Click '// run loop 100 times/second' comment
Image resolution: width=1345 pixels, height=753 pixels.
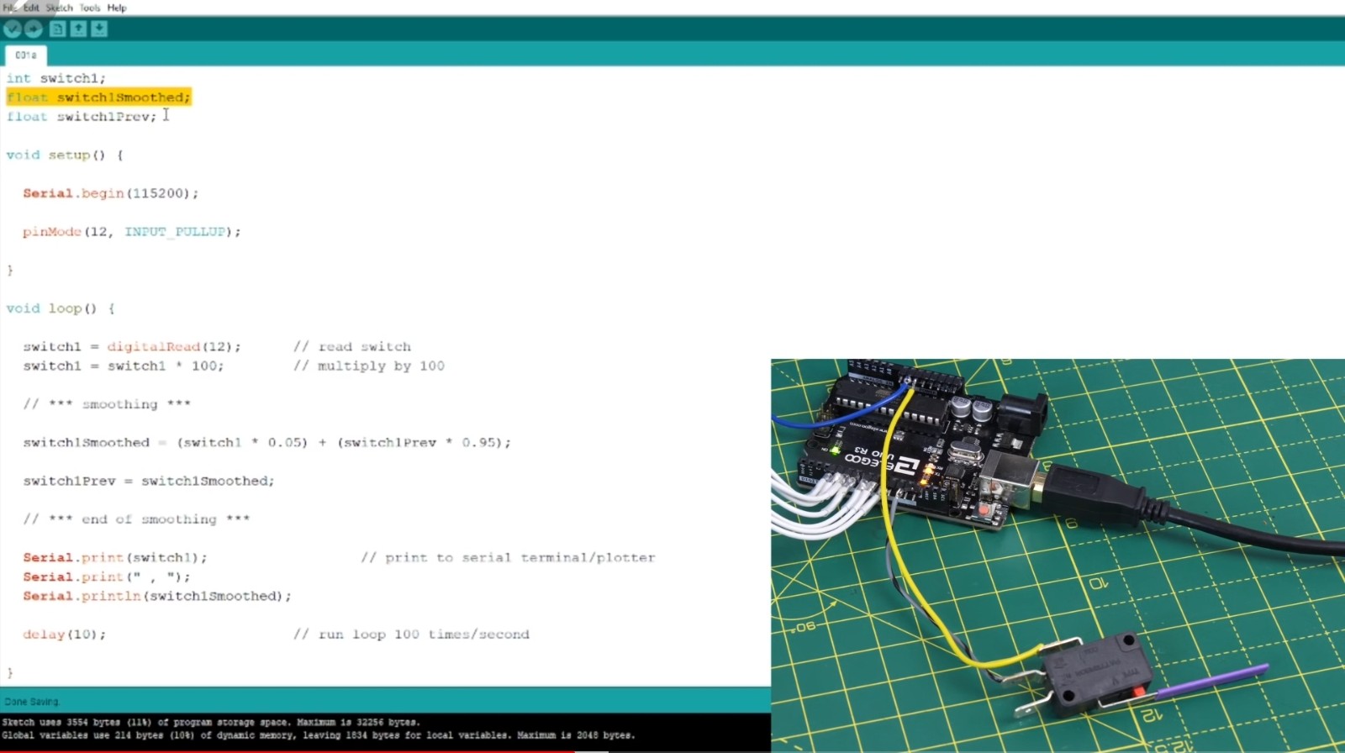tap(411, 635)
